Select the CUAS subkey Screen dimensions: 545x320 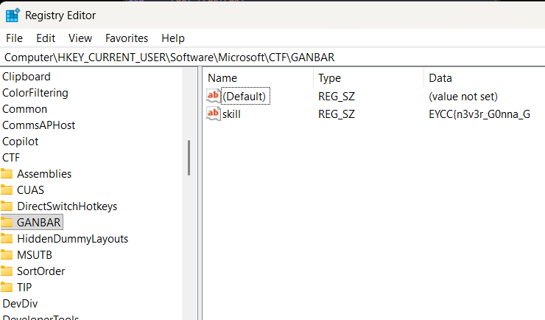pyautogui.click(x=31, y=190)
